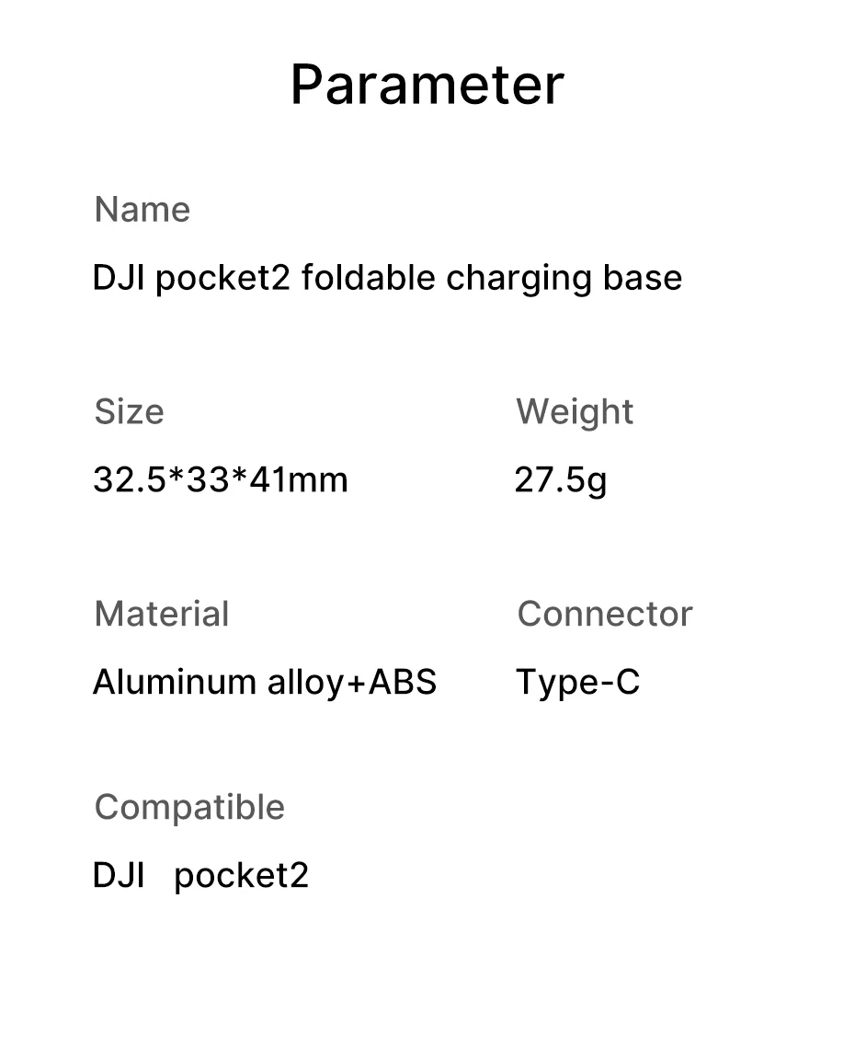Image resolution: width=855 pixels, height=1048 pixels.
Task: Select the 32.5*33*41mm dimension value
Action: (x=221, y=479)
